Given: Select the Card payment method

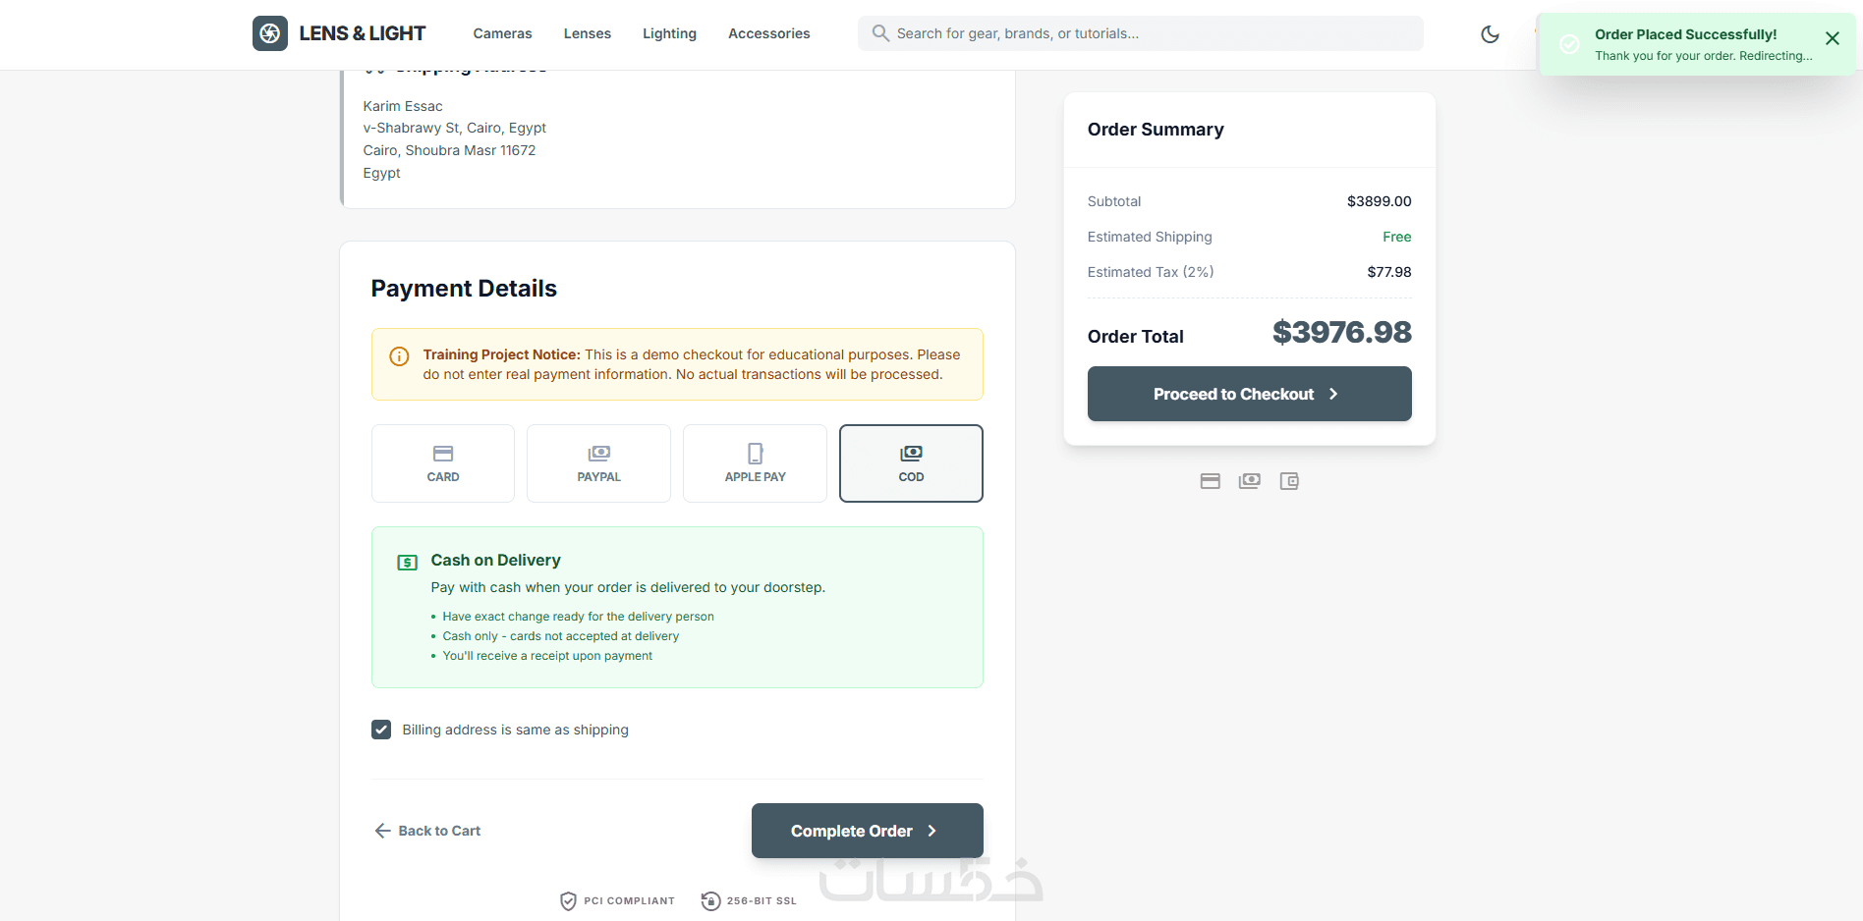Looking at the screenshot, I should tap(443, 463).
